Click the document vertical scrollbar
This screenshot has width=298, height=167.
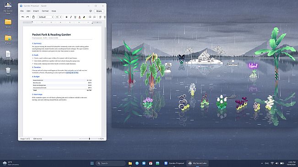(x=105, y=43)
